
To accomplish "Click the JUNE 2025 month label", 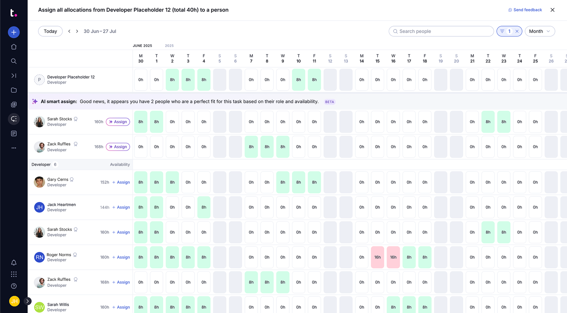I will click(142, 46).
